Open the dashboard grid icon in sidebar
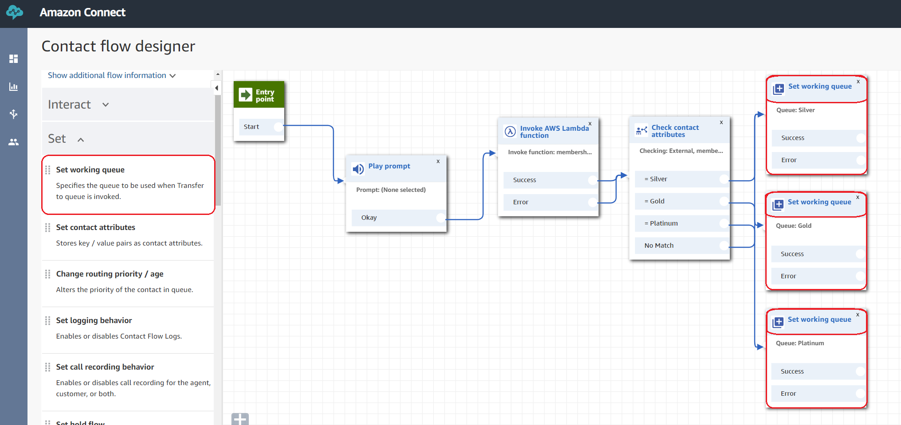The width and height of the screenshot is (901, 425). click(14, 59)
